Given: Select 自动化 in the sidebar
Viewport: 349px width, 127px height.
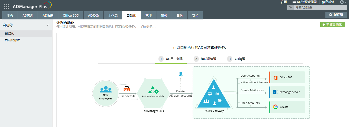Looking at the screenshot, I should 26,33.
